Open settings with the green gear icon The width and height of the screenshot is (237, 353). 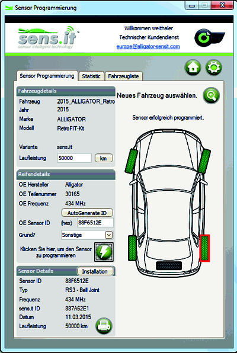tap(213, 68)
